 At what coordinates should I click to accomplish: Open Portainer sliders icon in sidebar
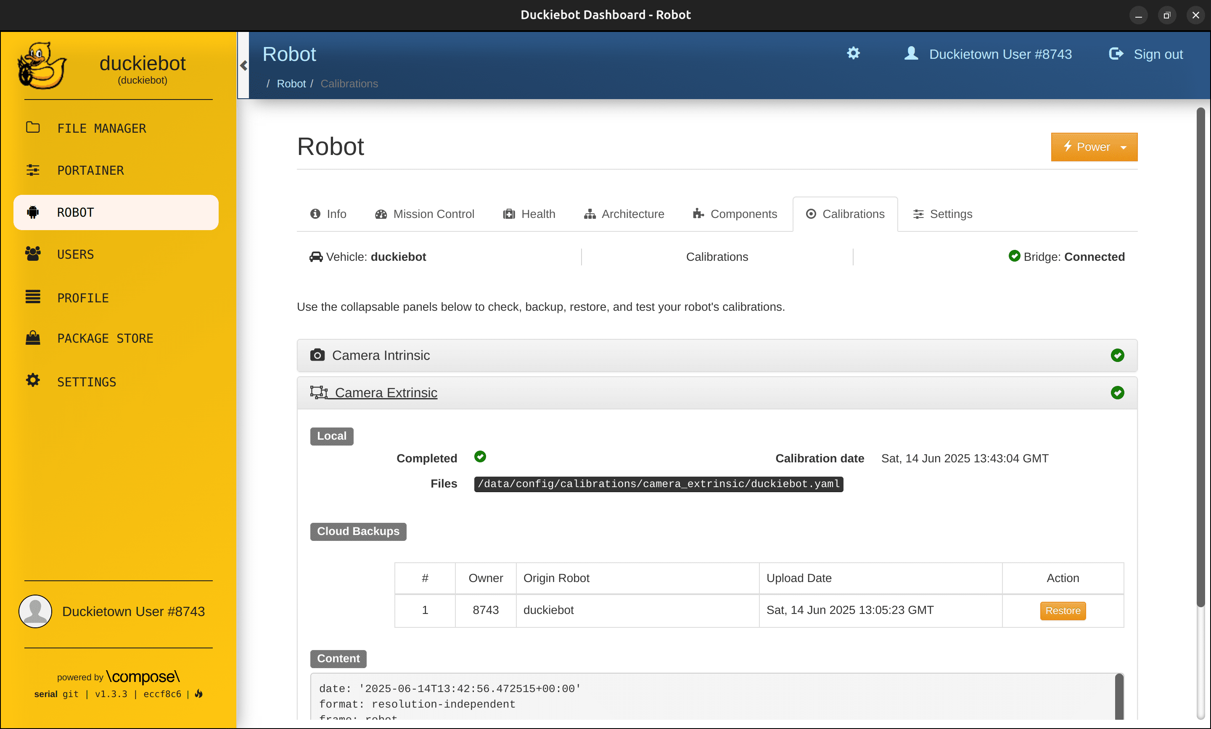[33, 170]
